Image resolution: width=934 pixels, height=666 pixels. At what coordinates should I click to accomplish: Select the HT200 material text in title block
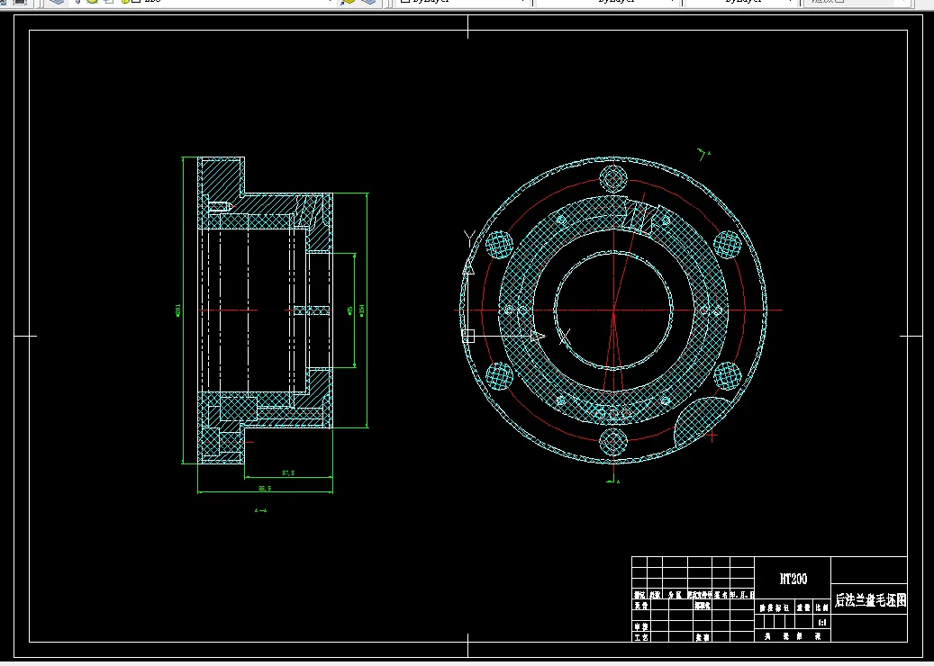[x=793, y=579]
